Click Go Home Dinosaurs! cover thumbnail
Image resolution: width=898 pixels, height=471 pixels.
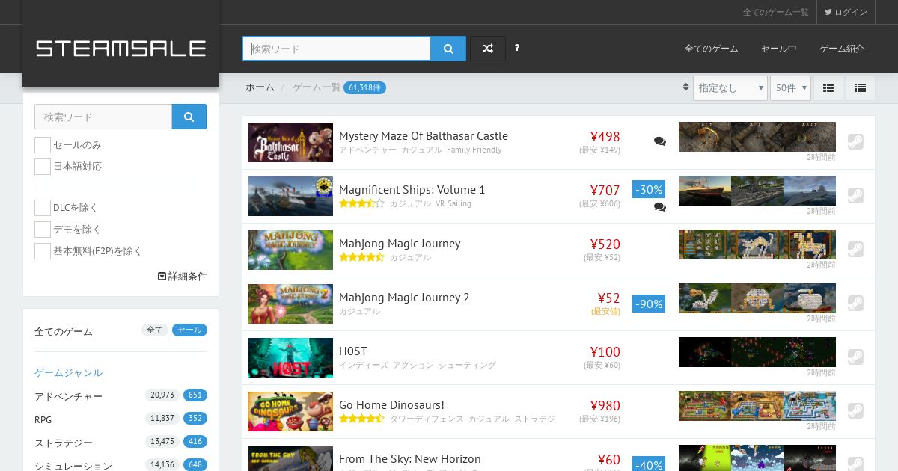290,411
